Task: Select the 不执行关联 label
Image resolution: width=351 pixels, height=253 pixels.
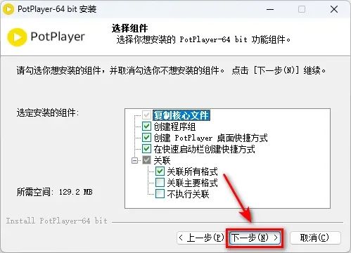Action: pos(188,194)
